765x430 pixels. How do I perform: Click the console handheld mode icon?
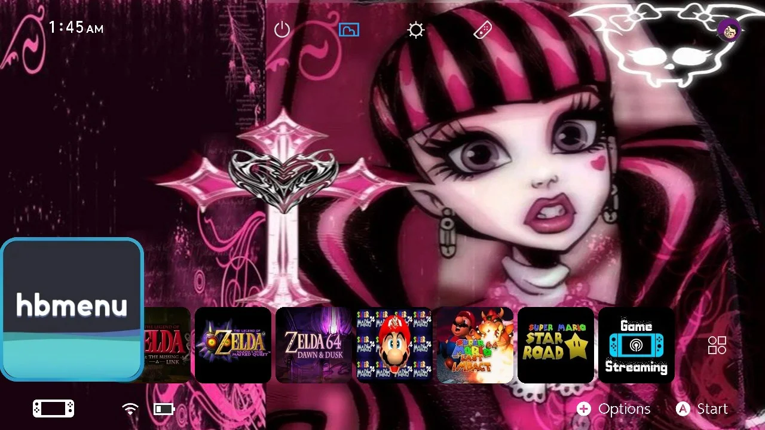coord(53,408)
